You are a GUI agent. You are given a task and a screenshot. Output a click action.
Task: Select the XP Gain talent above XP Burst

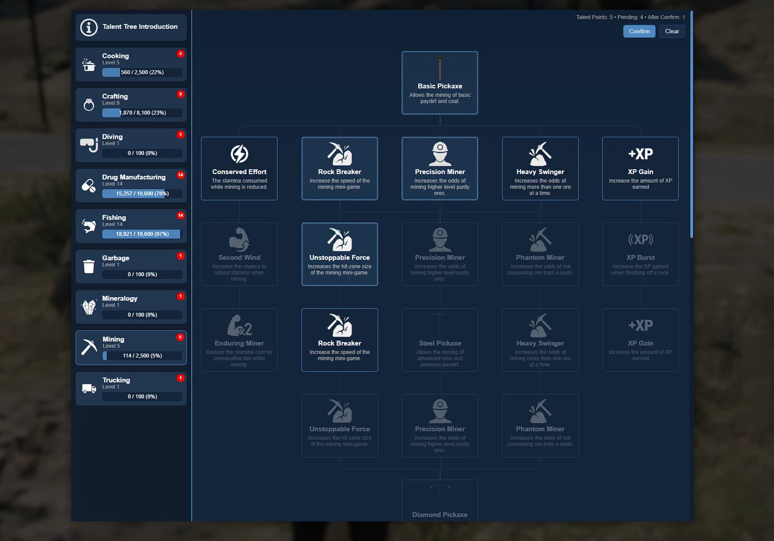click(x=641, y=168)
